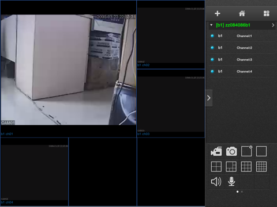Go to second page dot of controls
The height and width of the screenshot is (207, 277).
242,191
